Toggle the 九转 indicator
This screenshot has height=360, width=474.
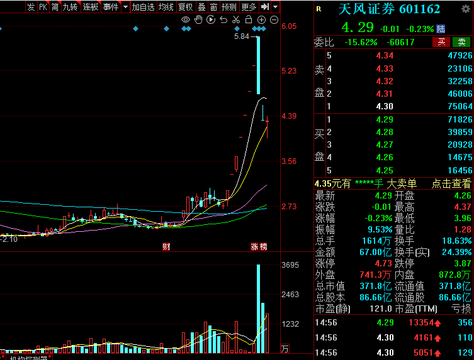tap(70, 7)
